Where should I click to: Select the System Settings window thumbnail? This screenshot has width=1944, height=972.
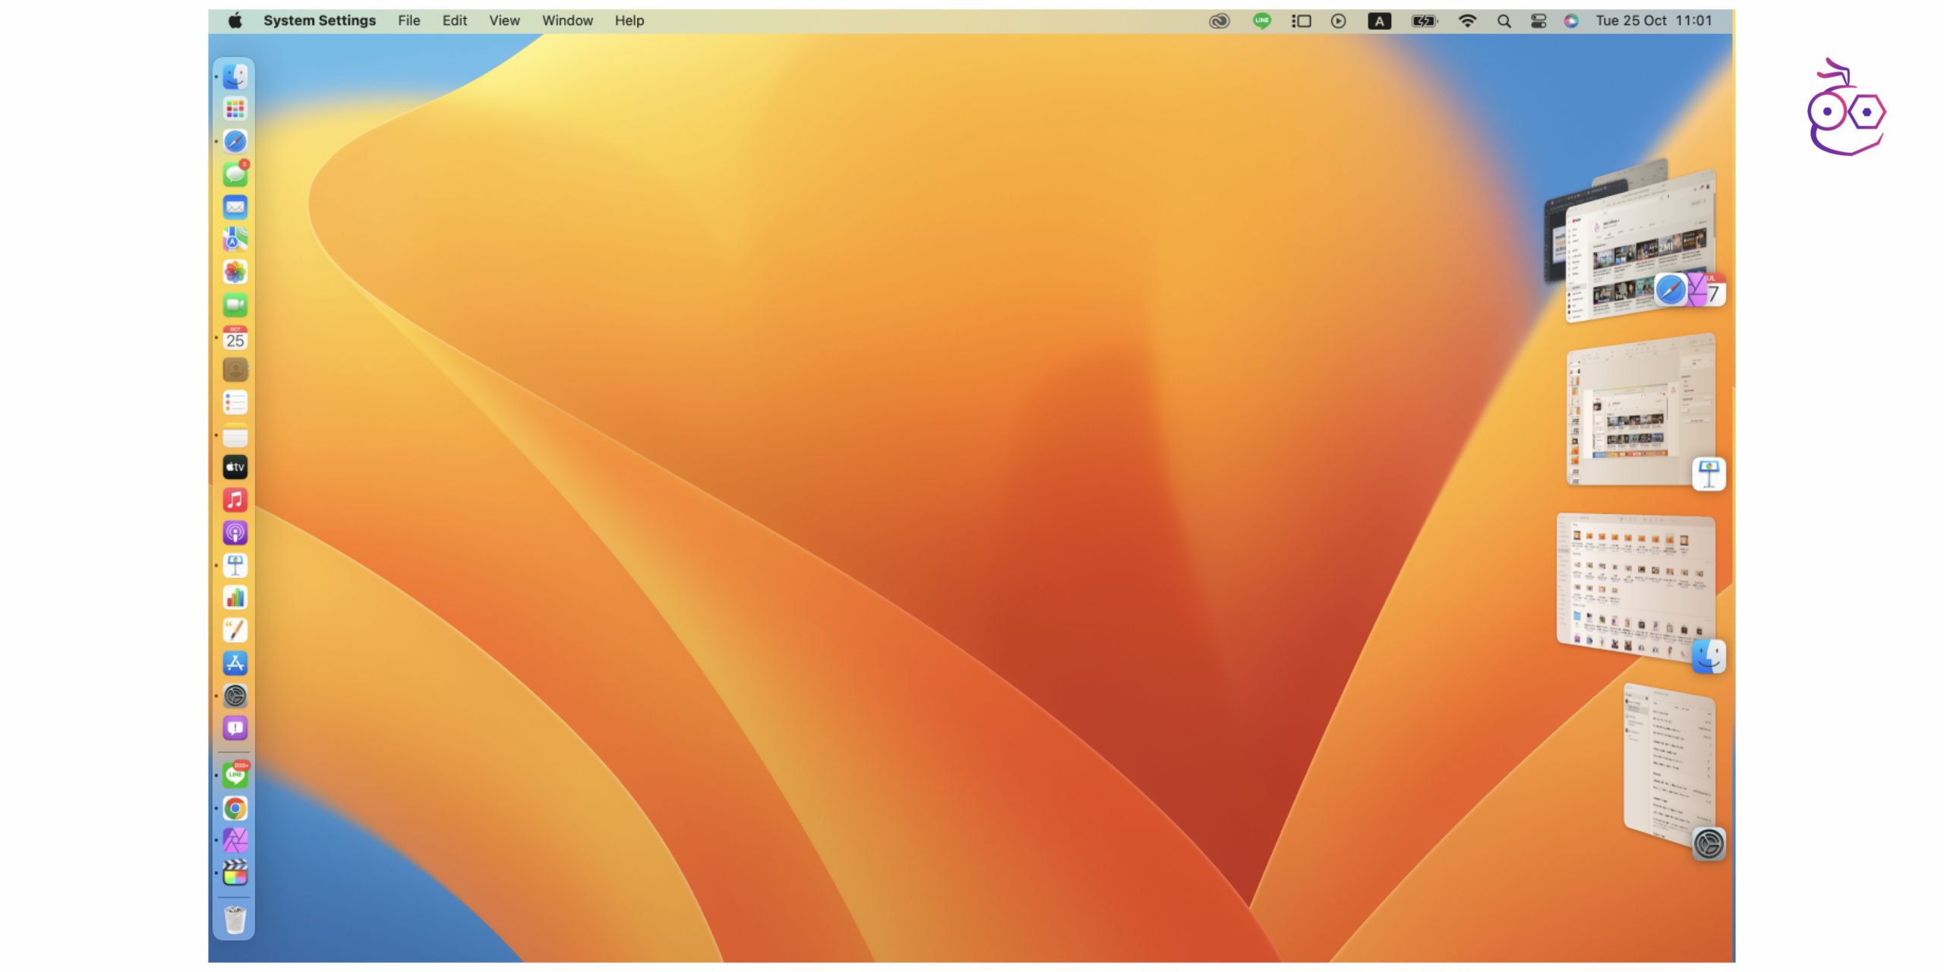pos(1669,767)
